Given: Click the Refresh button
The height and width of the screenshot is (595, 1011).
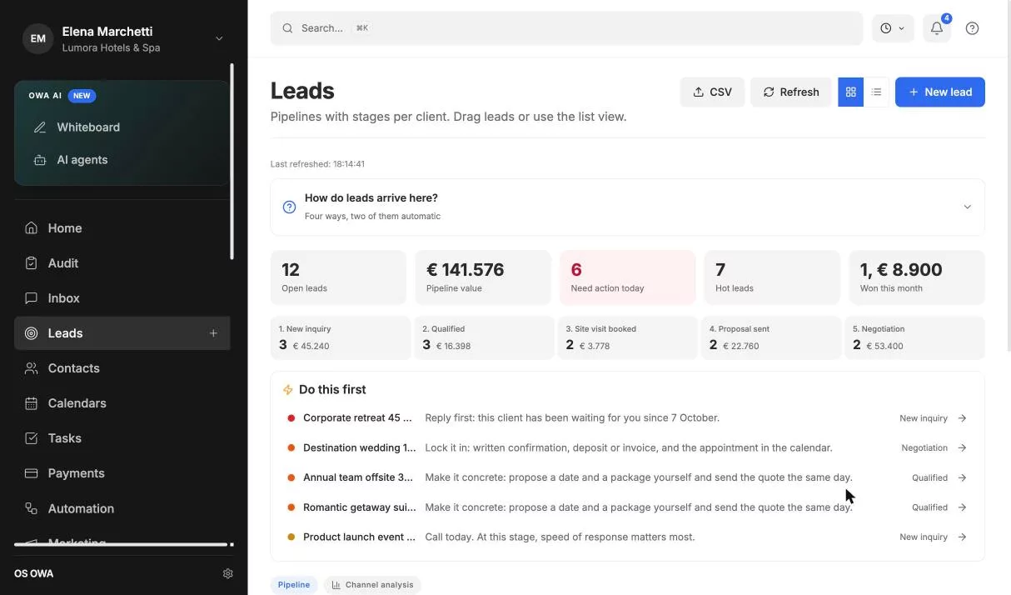Looking at the screenshot, I should click(791, 92).
